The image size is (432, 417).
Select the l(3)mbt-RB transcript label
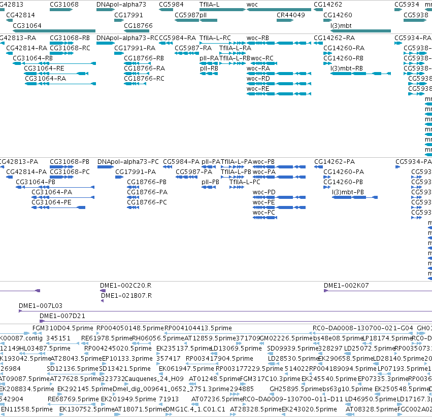347,68
